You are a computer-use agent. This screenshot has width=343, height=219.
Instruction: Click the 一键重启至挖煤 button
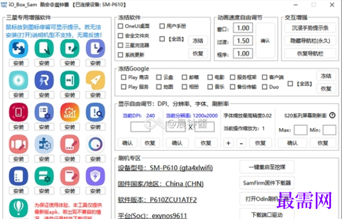(x=267, y=167)
